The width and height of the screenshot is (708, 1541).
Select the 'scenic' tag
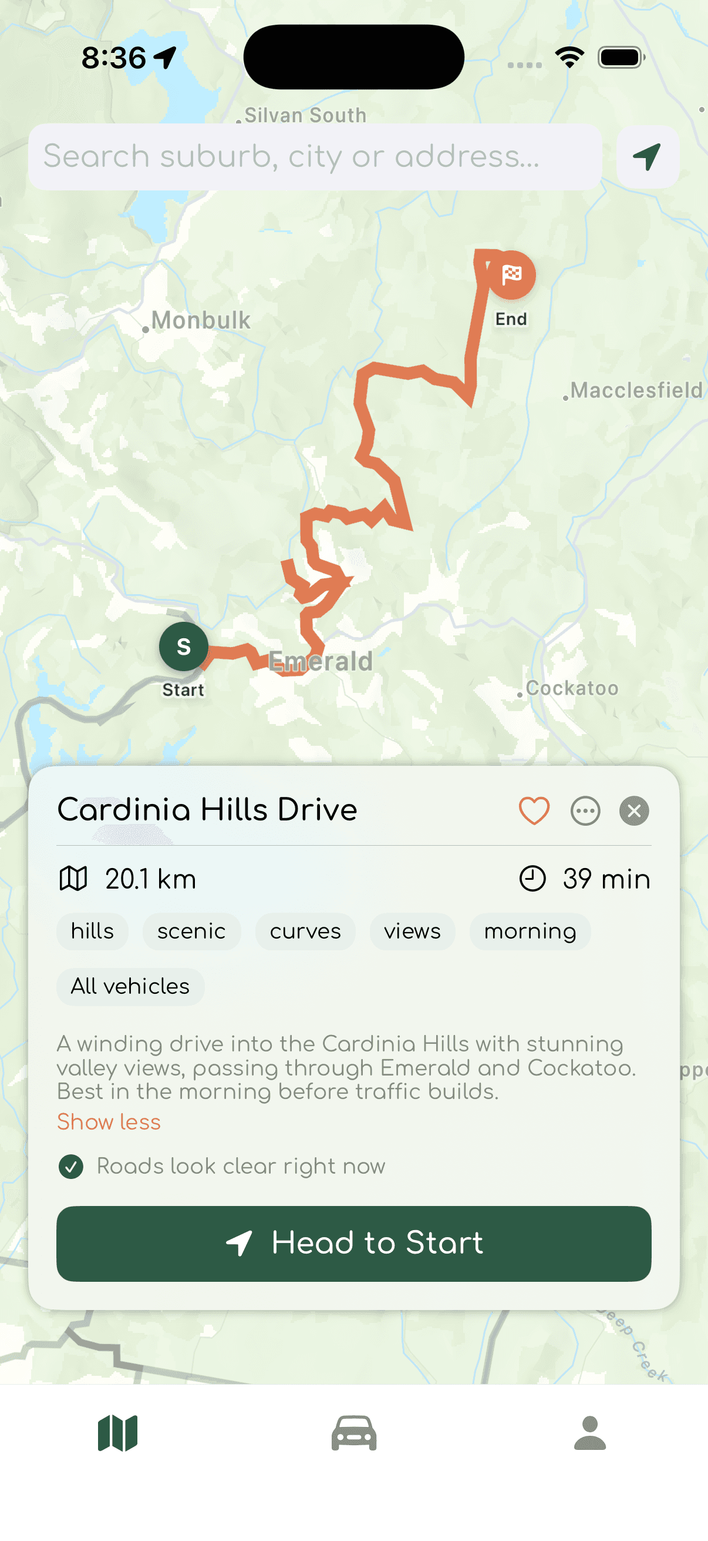[191, 931]
